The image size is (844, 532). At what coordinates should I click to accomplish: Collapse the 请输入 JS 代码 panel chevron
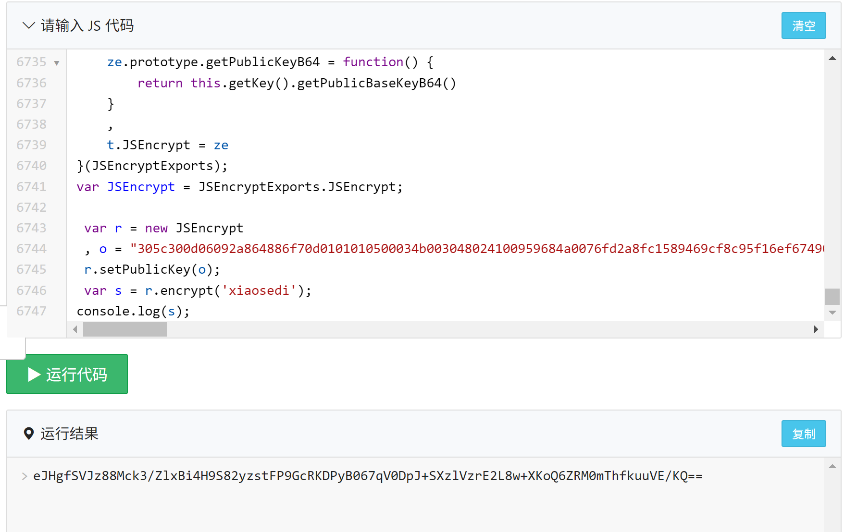click(x=28, y=25)
